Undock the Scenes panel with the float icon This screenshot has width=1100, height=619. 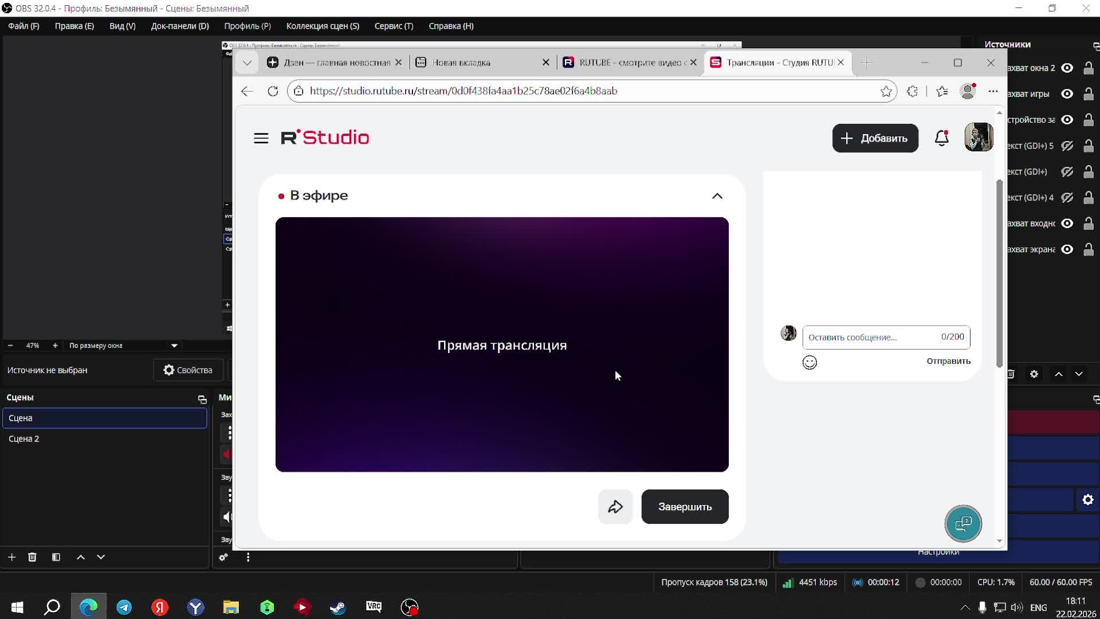(202, 399)
